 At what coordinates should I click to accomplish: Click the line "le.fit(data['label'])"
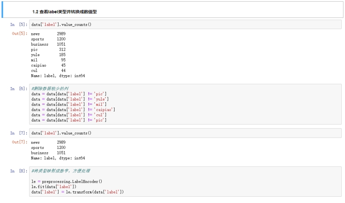(54, 187)
